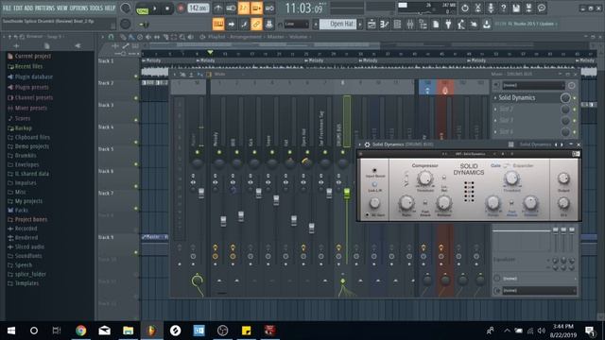
Task: Open the Line snap dropdown
Action: [x=296, y=25]
